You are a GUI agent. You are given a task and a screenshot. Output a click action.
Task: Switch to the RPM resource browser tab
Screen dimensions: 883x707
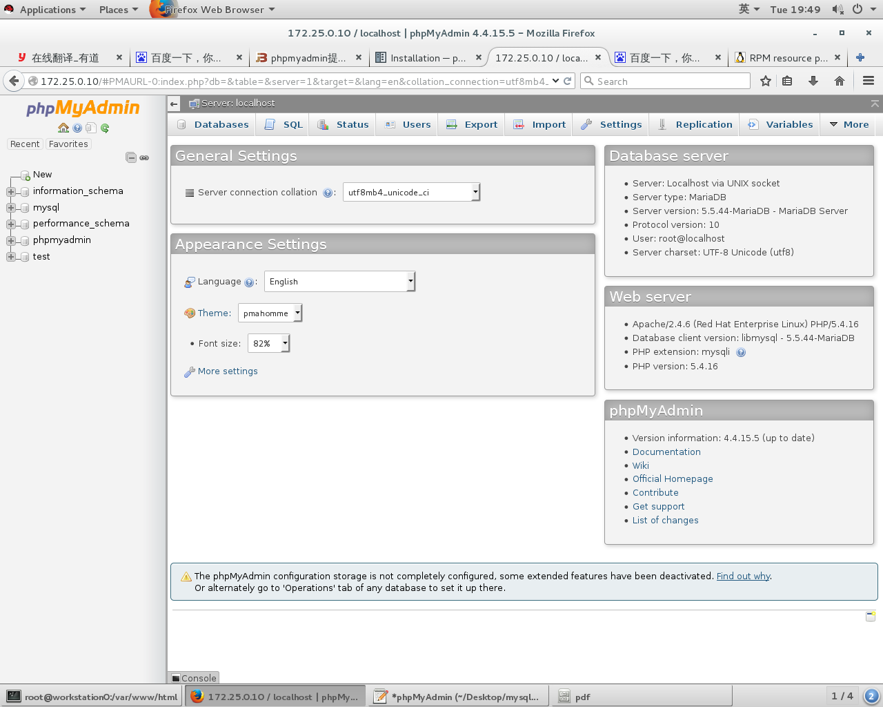coord(788,58)
